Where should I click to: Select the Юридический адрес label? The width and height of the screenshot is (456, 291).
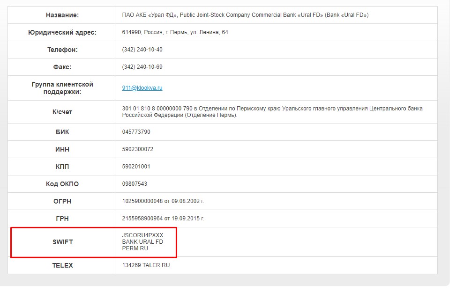tap(62, 33)
